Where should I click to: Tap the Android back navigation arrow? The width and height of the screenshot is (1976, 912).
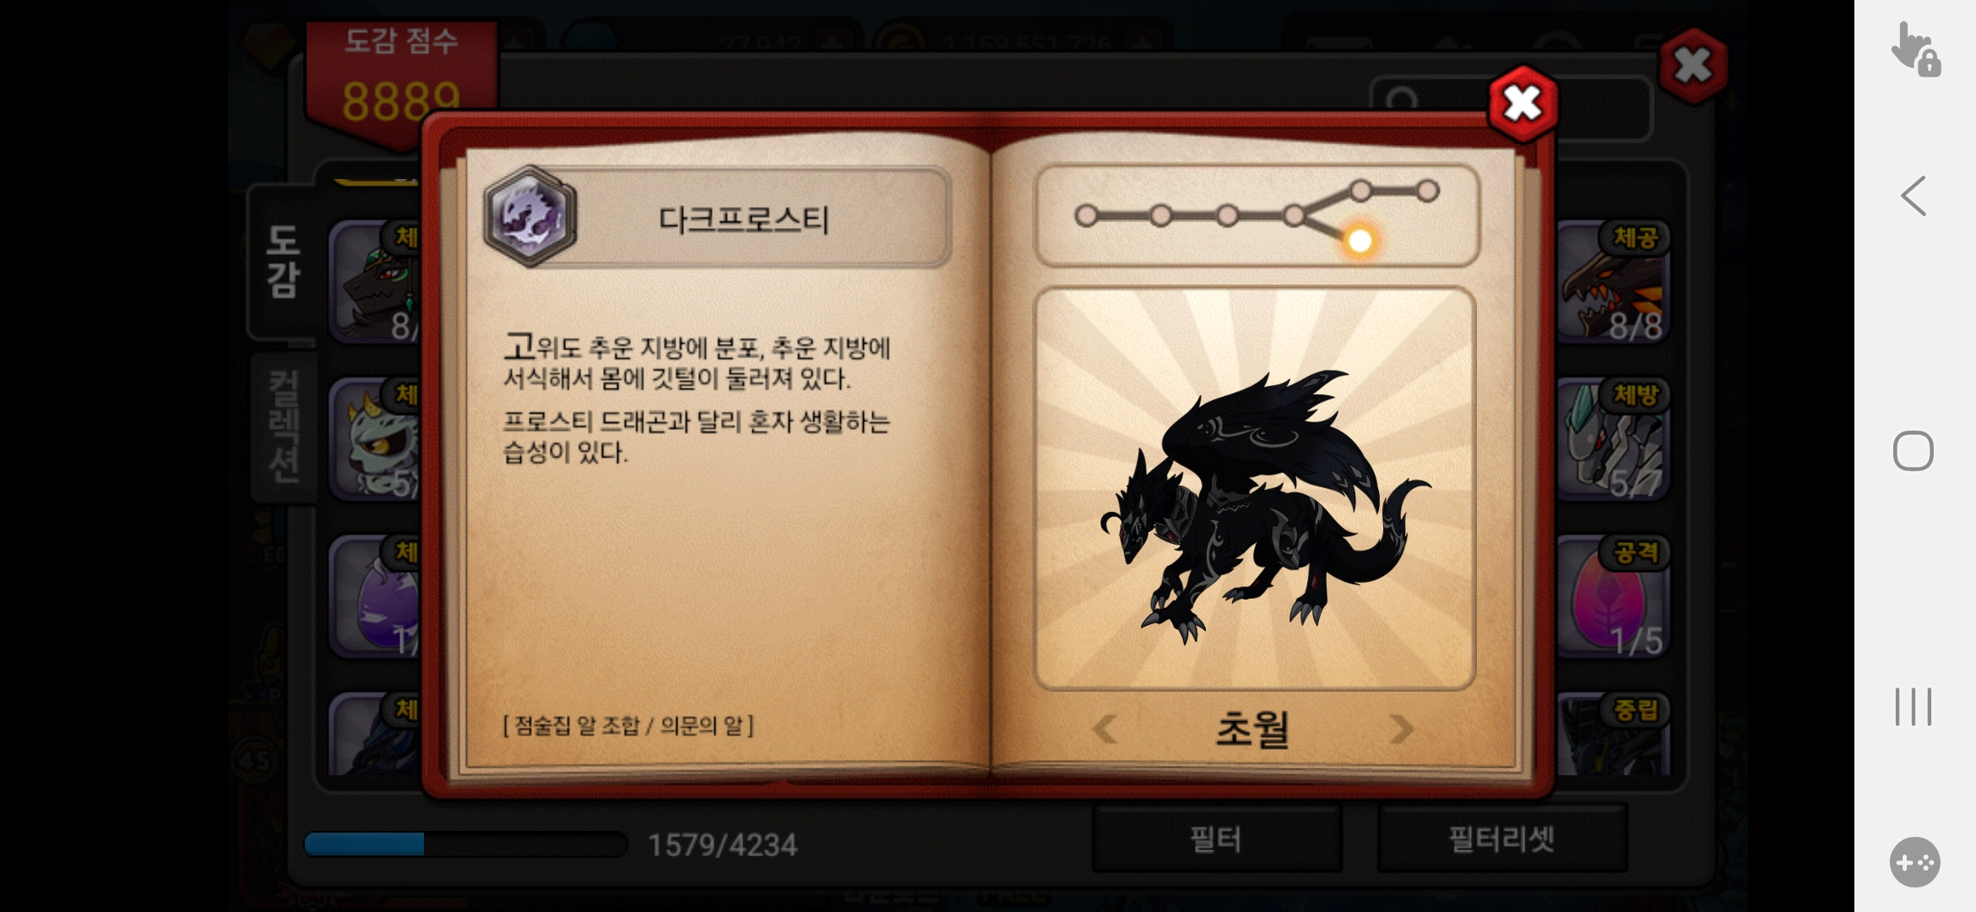[x=1914, y=196]
